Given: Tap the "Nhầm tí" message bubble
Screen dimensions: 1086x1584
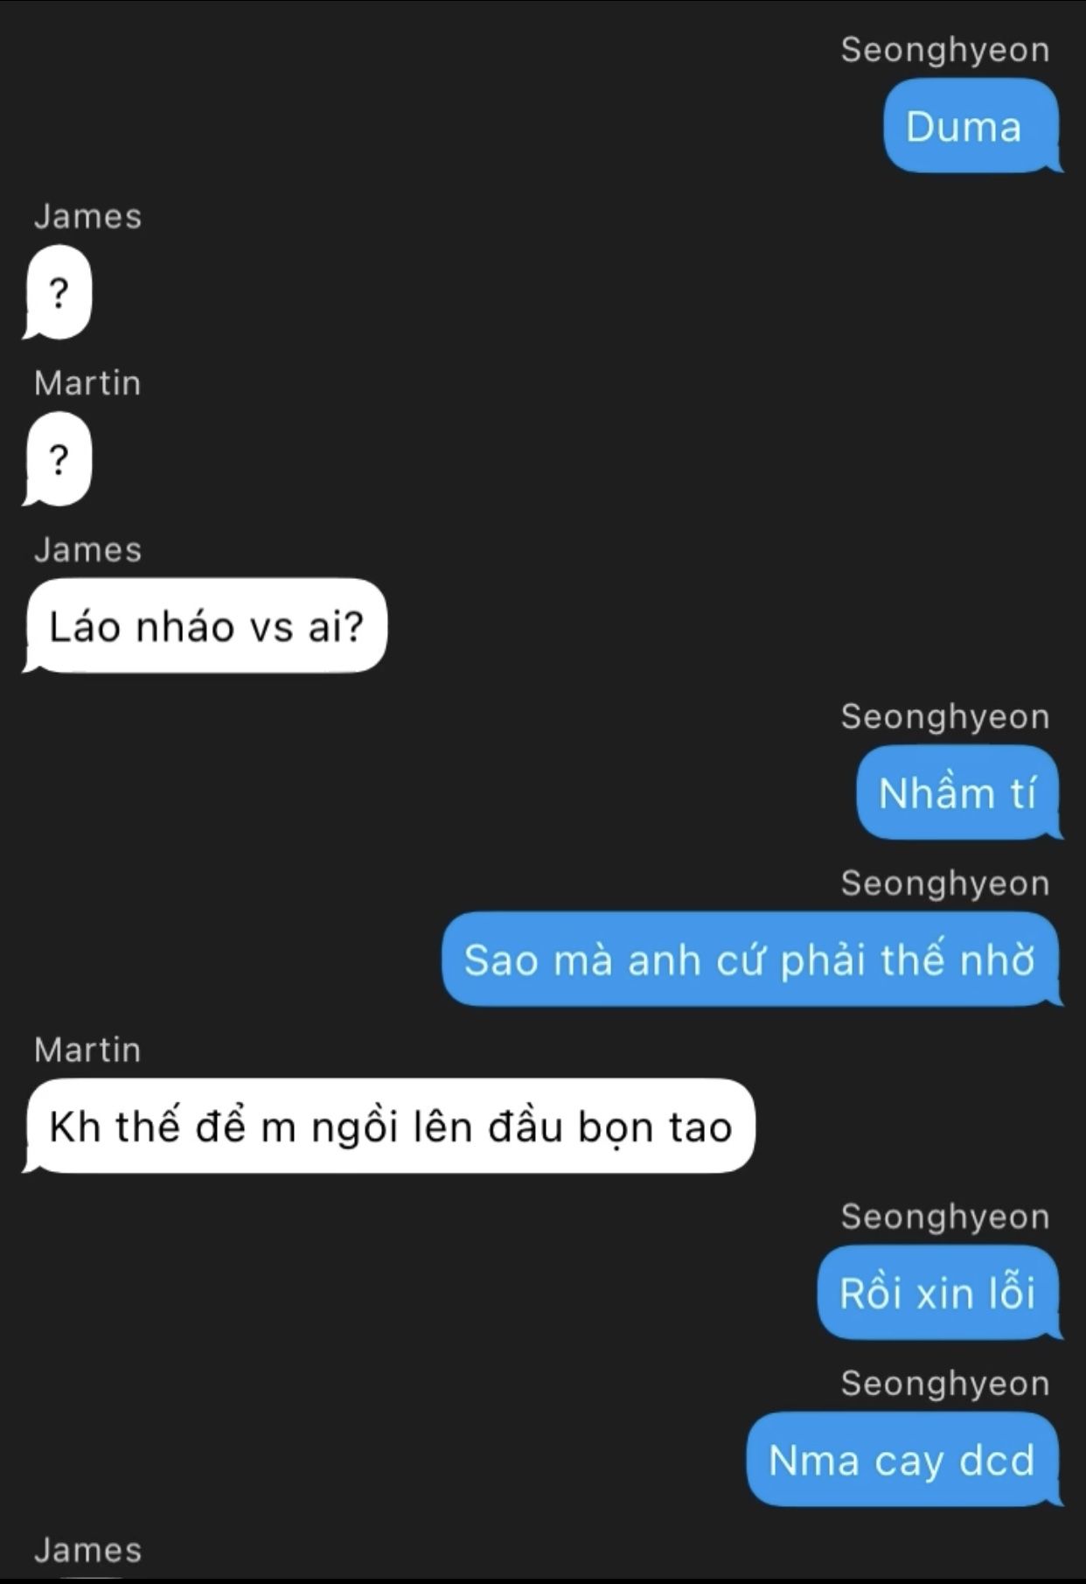Looking at the screenshot, I should (959, 792).
